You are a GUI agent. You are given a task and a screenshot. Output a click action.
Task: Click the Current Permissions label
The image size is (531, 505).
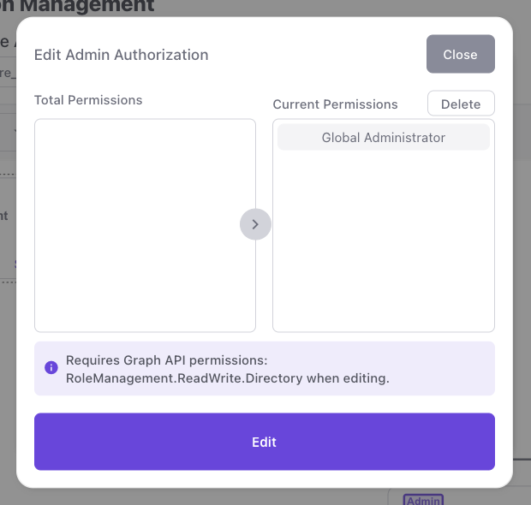click(335, 104)
